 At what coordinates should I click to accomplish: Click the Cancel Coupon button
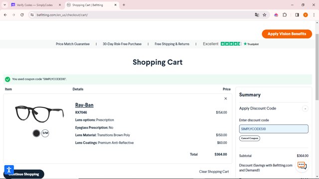click(249, 138)
